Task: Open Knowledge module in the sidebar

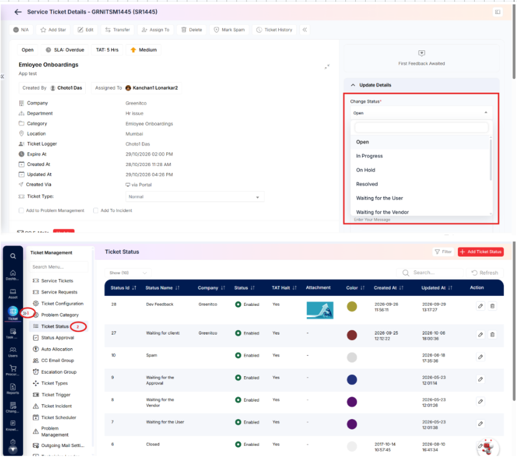Action: click(12, 426)
